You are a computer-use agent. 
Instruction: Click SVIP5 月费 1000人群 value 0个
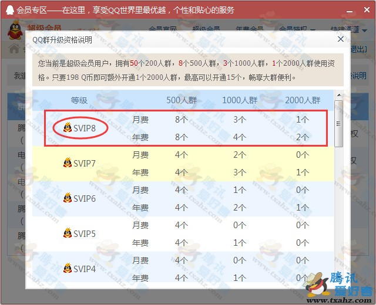[240, 225]
